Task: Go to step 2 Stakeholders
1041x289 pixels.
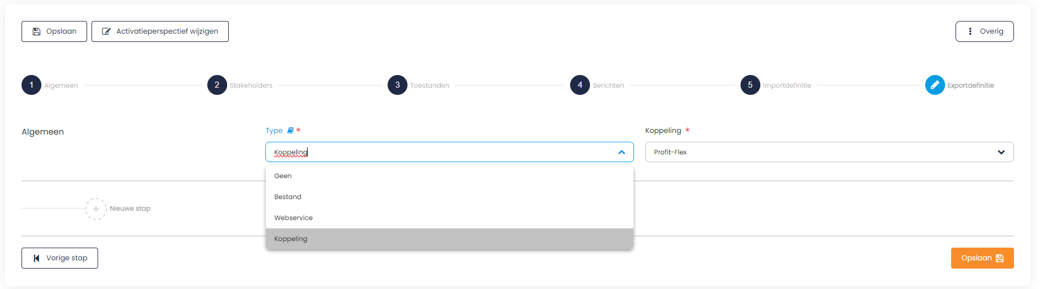Action: pos(217,85)
